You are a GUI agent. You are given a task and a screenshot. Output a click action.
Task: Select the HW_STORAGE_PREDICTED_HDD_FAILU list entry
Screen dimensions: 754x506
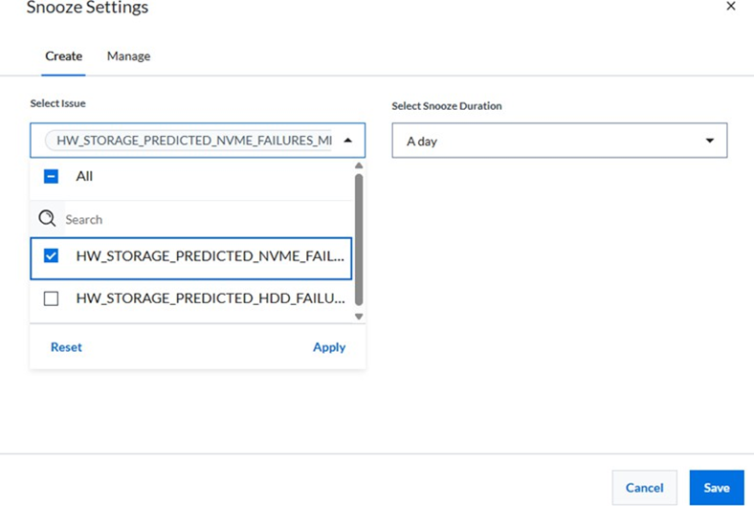[191, 298]
